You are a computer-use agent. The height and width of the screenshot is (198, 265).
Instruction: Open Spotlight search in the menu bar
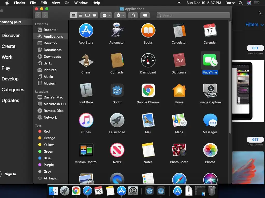[241, 3]
